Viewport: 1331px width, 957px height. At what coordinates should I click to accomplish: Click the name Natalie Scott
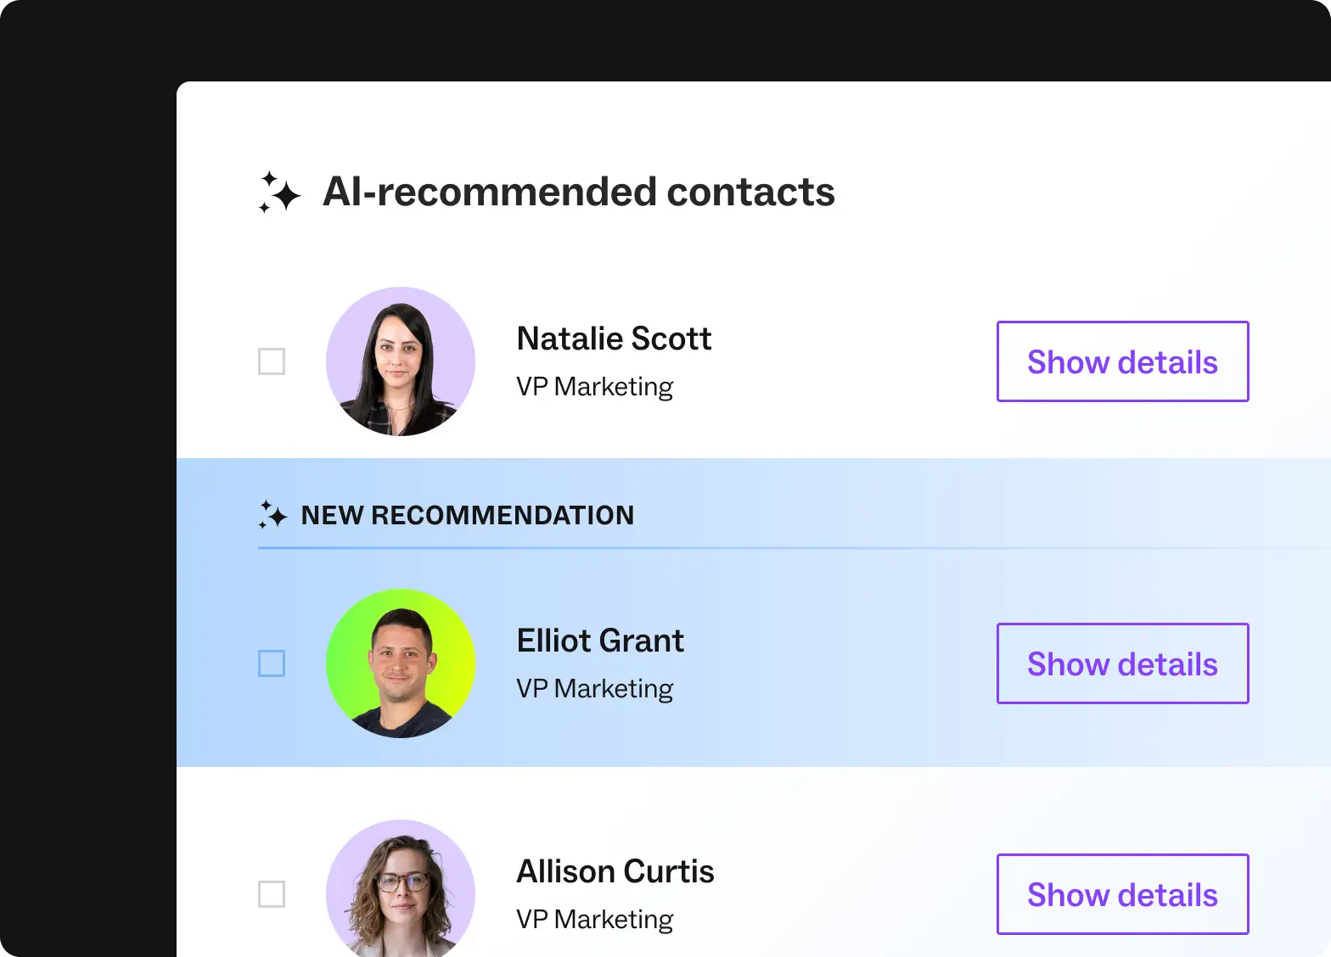click(x=614, y=338)
